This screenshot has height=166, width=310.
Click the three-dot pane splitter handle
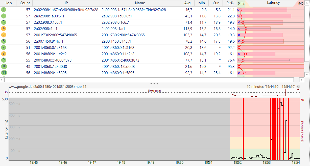(154, 83)
